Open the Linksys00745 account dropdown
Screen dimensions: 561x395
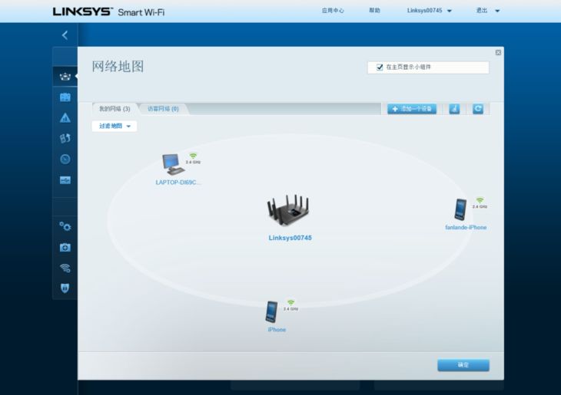click(430, 11)
